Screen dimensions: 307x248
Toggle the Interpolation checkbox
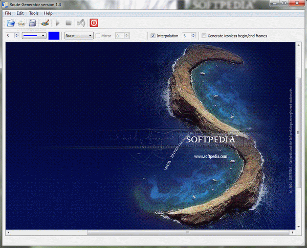click(x=153, y=36)
